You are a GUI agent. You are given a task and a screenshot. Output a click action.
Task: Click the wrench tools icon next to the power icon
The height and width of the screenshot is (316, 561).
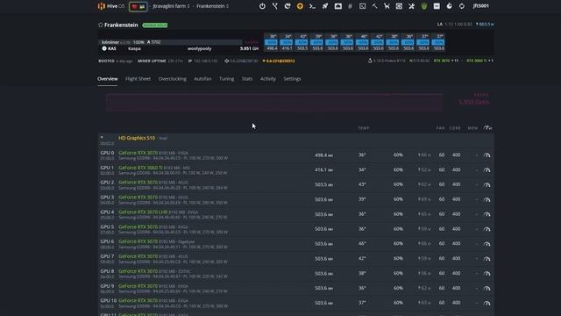(x=274, y=6)
